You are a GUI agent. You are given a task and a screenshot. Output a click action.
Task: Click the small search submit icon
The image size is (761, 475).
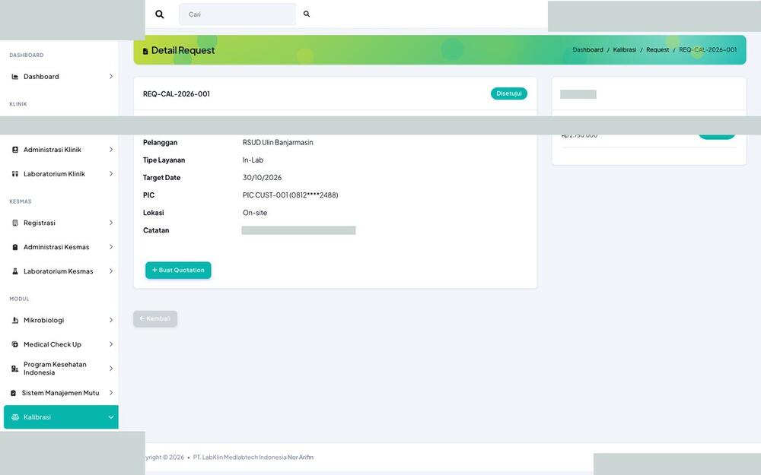click(306, 14)
